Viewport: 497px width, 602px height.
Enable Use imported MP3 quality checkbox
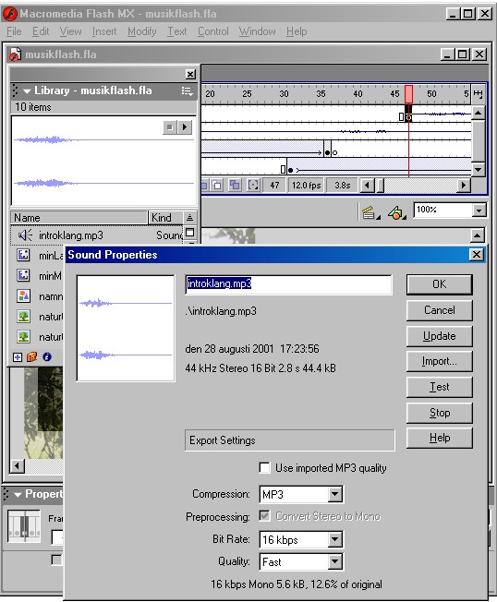(x=264, y=467)
